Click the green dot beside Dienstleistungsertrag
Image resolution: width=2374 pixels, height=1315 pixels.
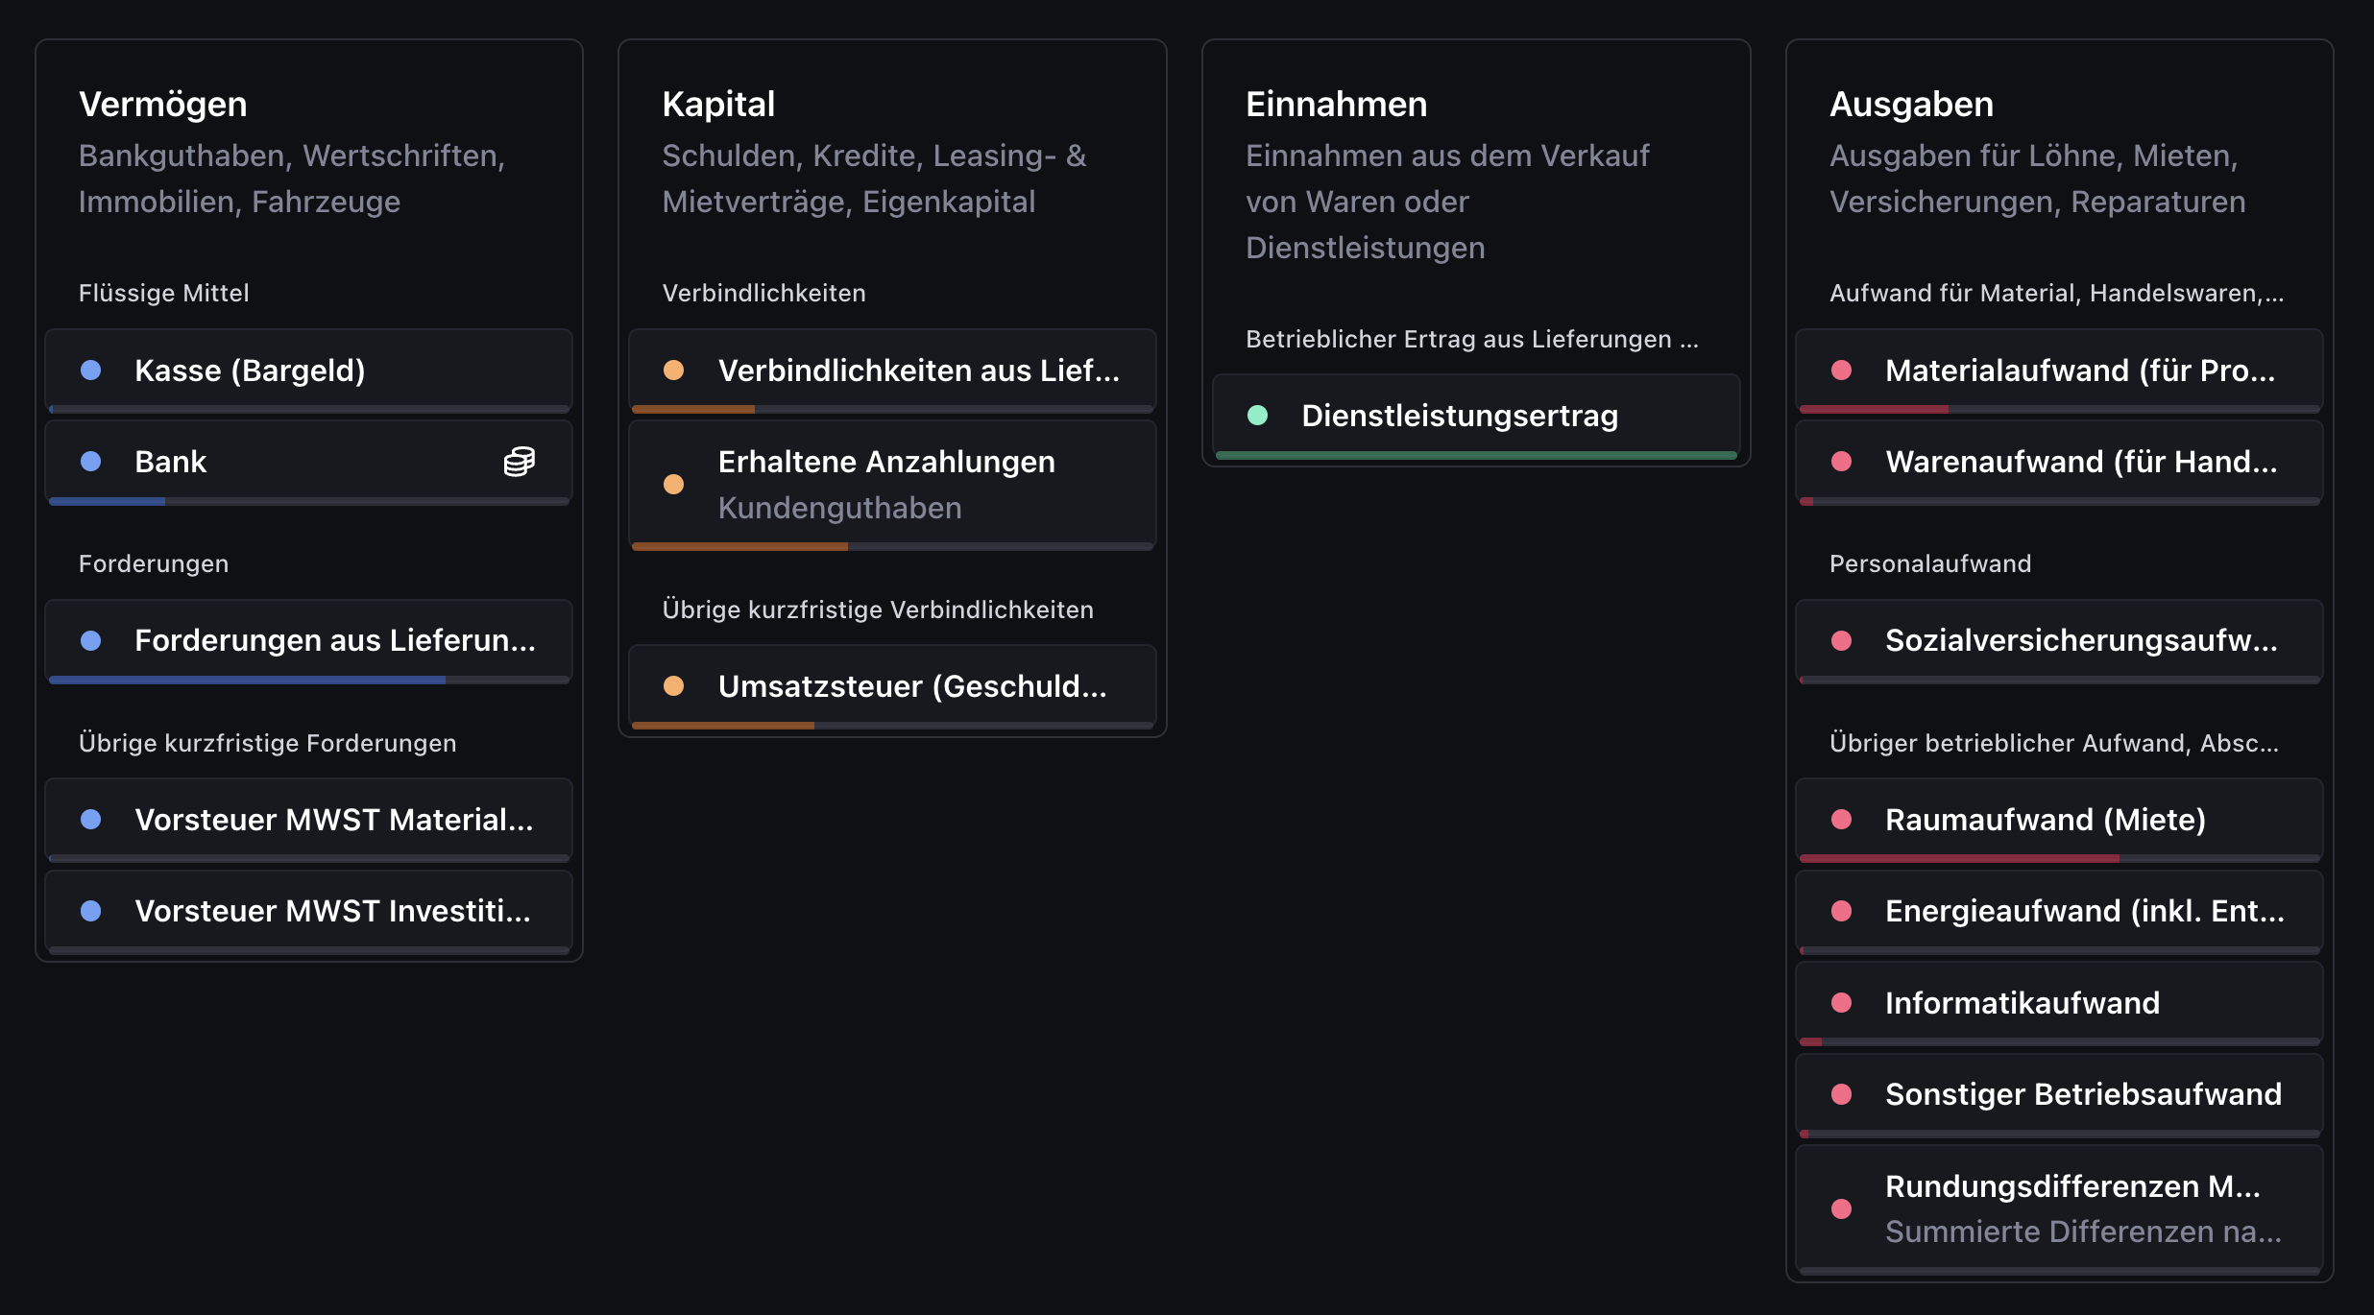(x=1257, y=416)
